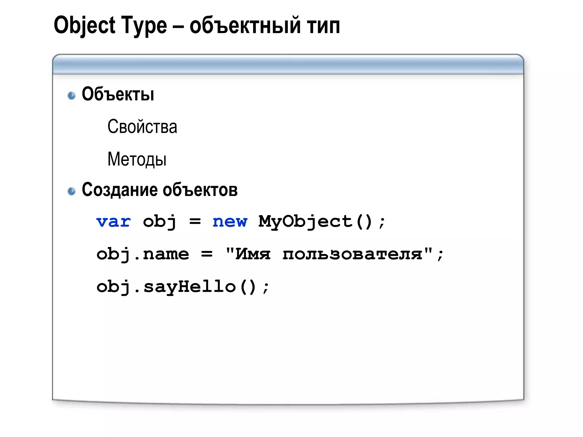Click the Свойства sub-item text
Screen dimensions: 583x437
tap(142, 127)
